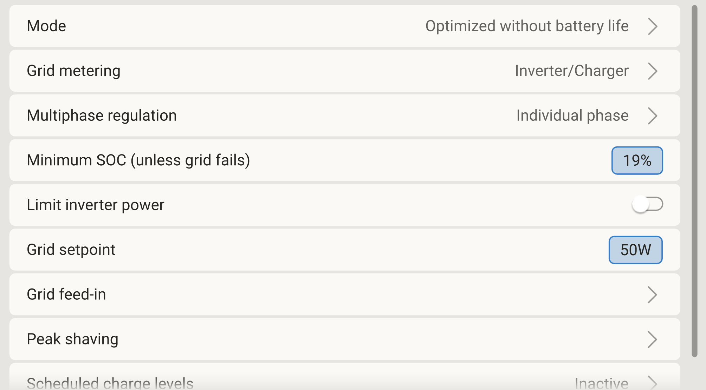Expand Multiphase regulation options arrow
The image size is (706, 390).
coord(652,116)
